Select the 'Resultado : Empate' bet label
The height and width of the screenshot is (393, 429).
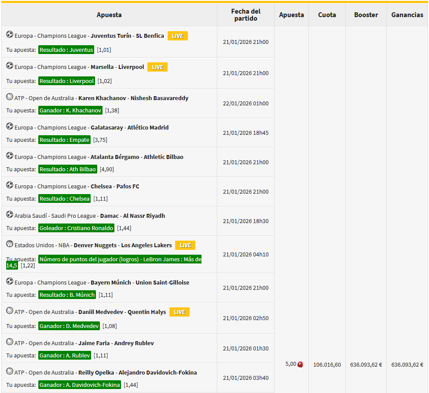[x=64, y=140]
